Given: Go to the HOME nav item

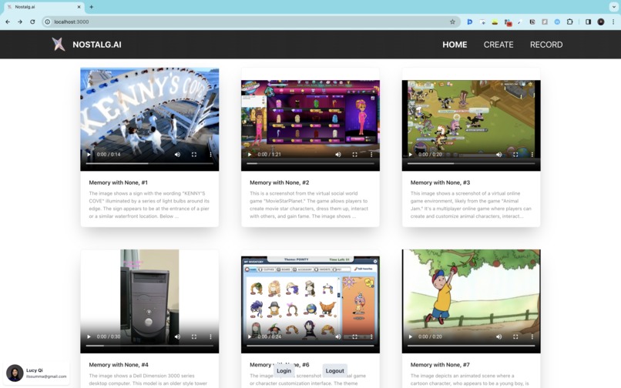Looking at the screenshot, I should point(455,45).
